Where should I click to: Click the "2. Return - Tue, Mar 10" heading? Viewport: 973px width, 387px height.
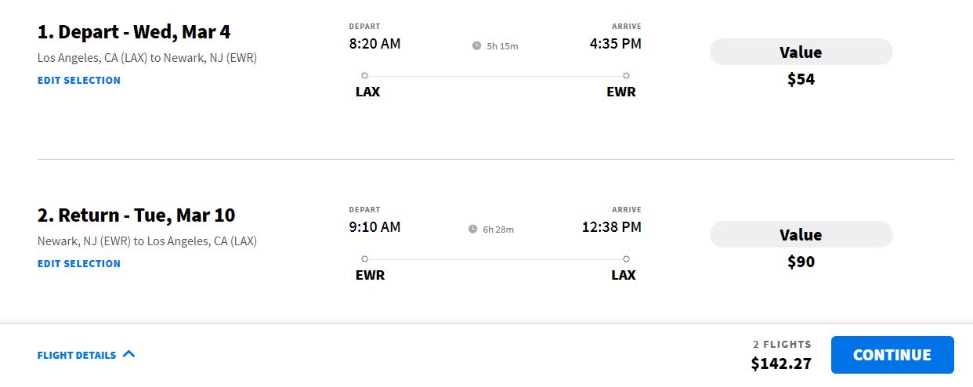(x=136, y=215)
